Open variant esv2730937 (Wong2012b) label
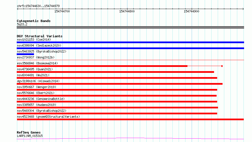This screenshot has width=252, height=142. [x=36, y=57]
